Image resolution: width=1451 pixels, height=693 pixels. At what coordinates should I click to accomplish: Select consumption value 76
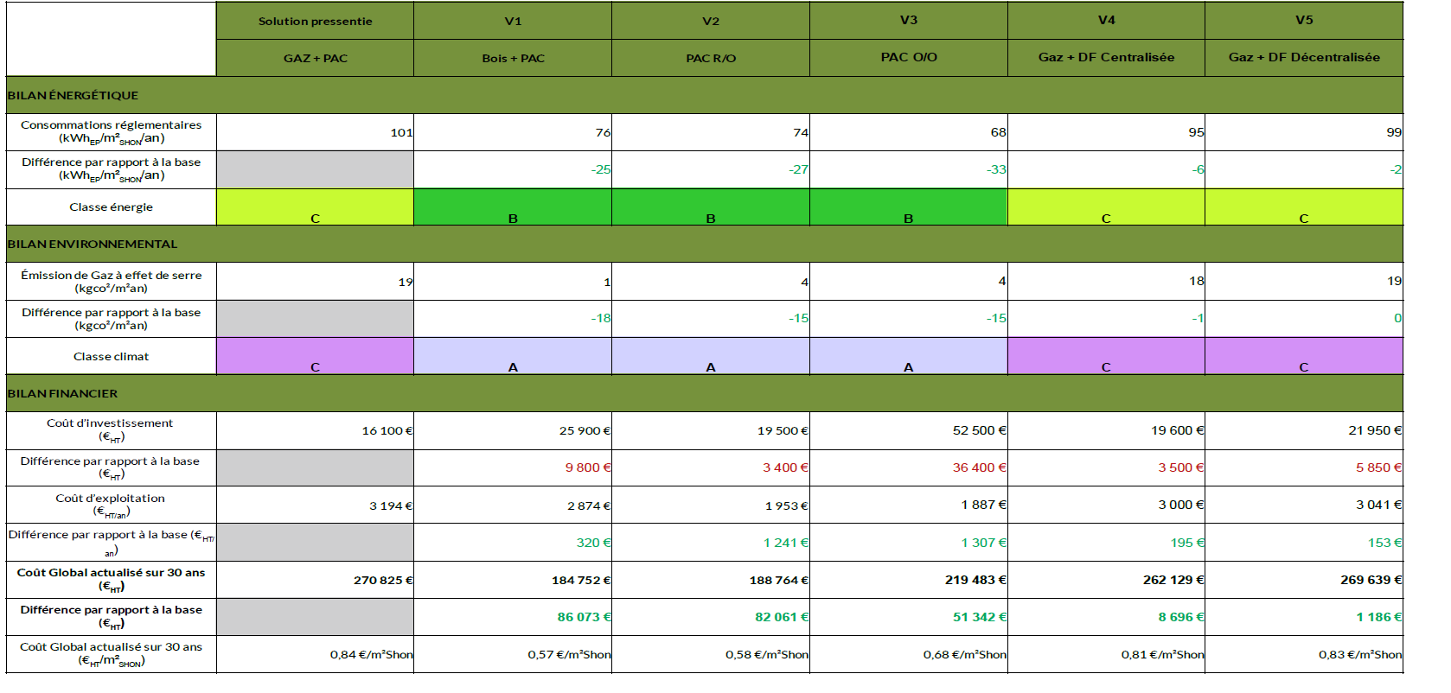click(x=513, y=132)
